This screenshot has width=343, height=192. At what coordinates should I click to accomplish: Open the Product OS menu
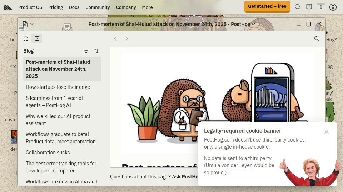pyautogui.click(x=30, y=7)
